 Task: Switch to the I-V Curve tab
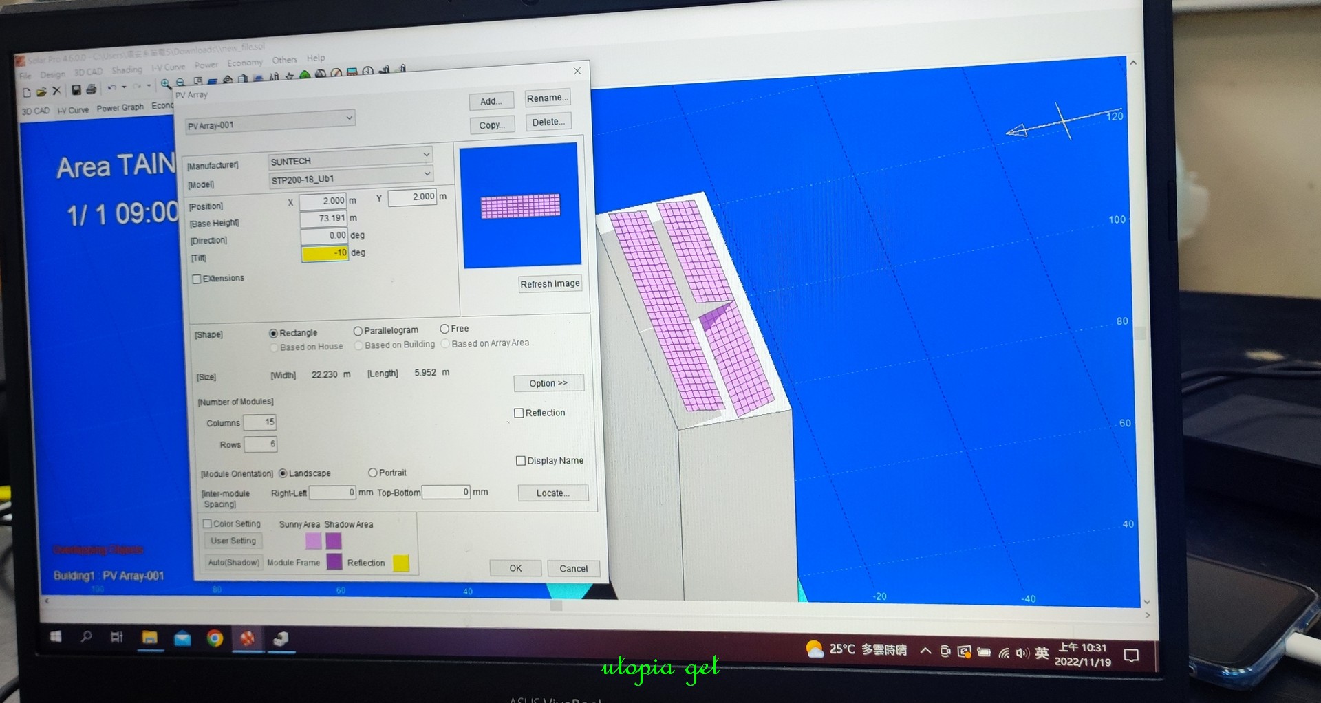point(73,110)
